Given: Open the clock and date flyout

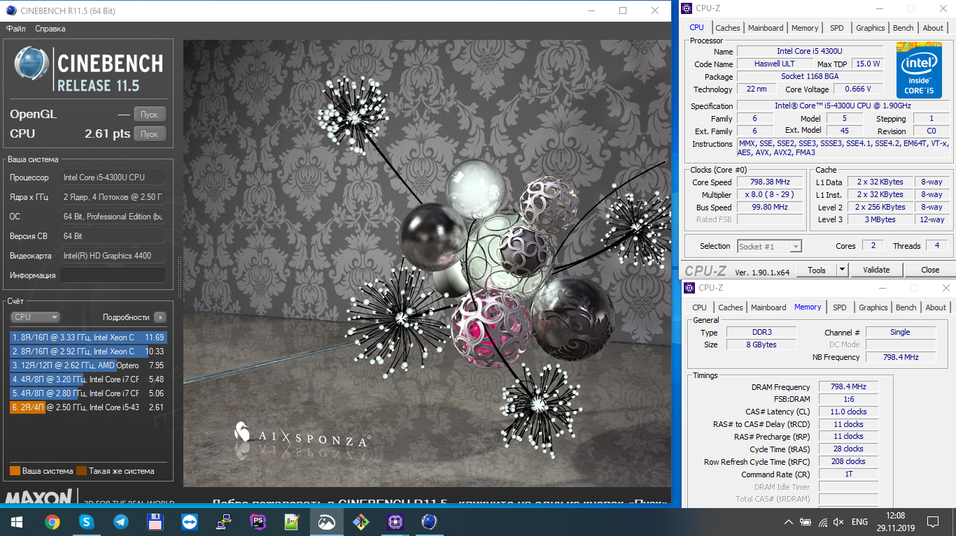Looking at the screenshot, I should (894, 521).
